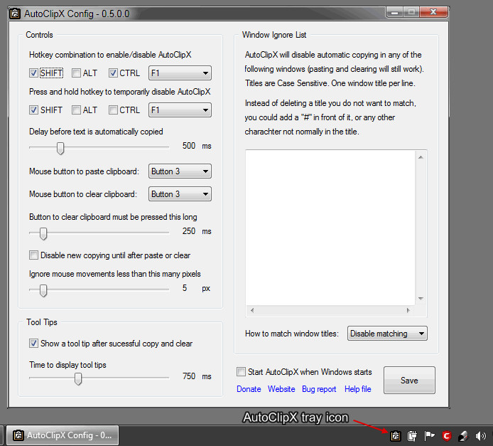This screenshot has width=493, height=446.
Task: Click the AutoClipX title bar icon
Action: pyautogui.click(x=15, y=14)
